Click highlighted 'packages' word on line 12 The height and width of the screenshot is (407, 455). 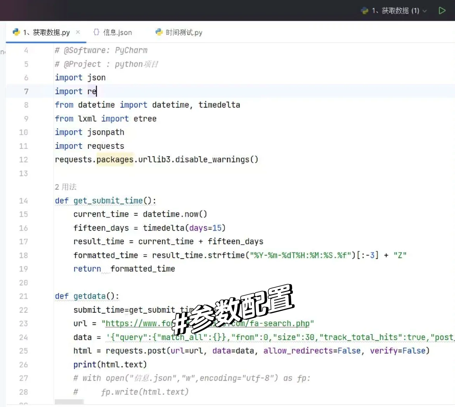115,160
